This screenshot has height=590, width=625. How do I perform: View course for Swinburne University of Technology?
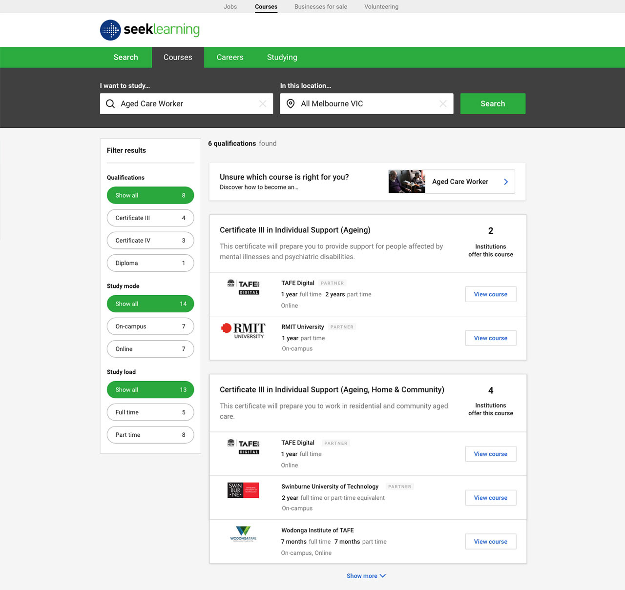pos(491,498)
